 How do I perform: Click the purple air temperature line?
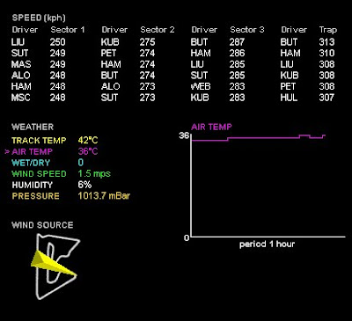[258, 138]
